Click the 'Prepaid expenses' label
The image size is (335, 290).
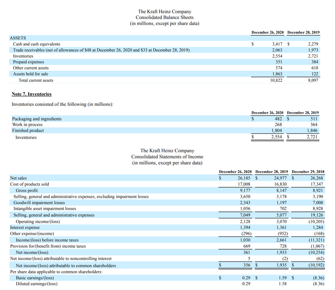click(x=28, y=62)
